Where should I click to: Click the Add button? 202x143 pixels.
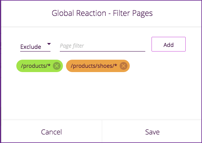point(169,44)
